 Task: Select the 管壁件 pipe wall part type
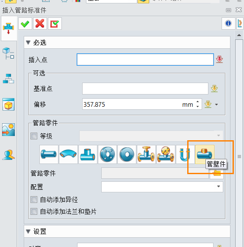tap(205, 154)
